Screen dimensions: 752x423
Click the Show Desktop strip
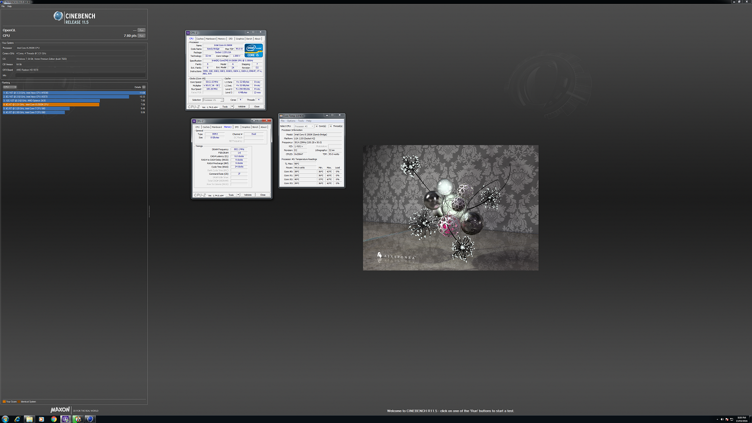pos(751,419)
